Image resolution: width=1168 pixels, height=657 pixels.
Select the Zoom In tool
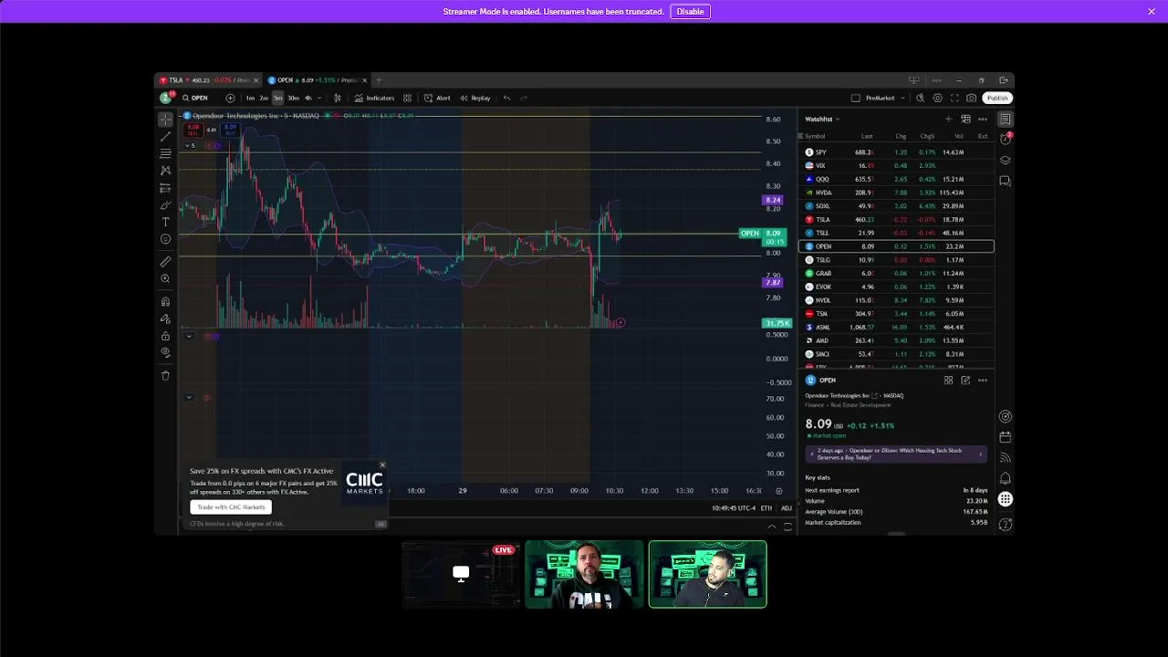[165, 278]
